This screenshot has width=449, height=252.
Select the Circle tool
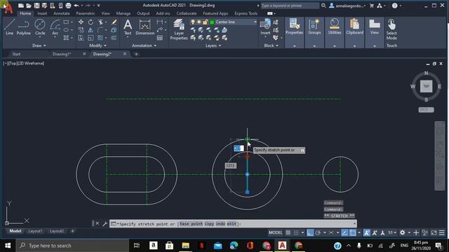coord(40,27)
